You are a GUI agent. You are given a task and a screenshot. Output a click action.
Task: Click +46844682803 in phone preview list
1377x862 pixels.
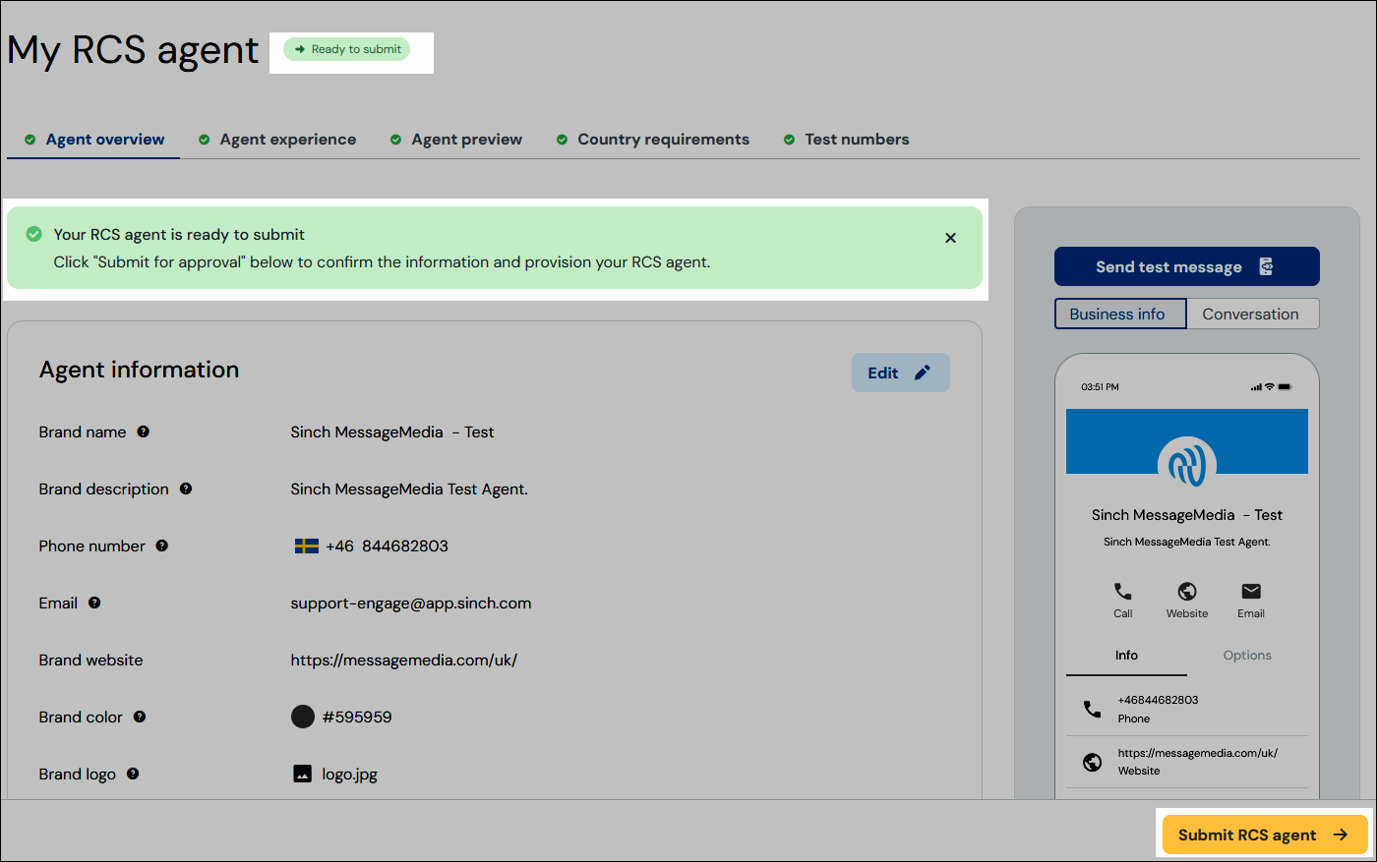1158,700
